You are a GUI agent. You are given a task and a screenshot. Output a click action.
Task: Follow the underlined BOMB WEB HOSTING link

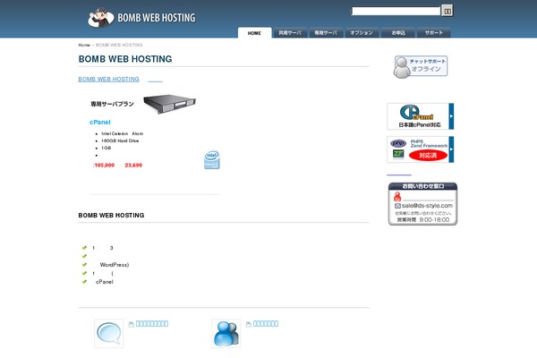click(x=108, y=79)
